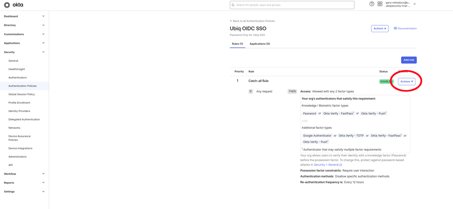Click the Catch-all Rule name

pyautogui.click(x=258, y=81)
